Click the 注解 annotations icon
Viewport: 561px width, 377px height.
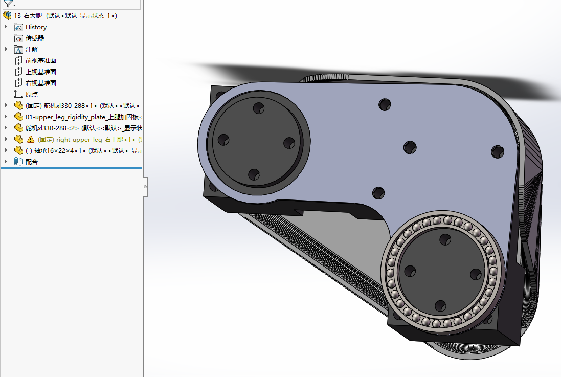click(18, 50)
